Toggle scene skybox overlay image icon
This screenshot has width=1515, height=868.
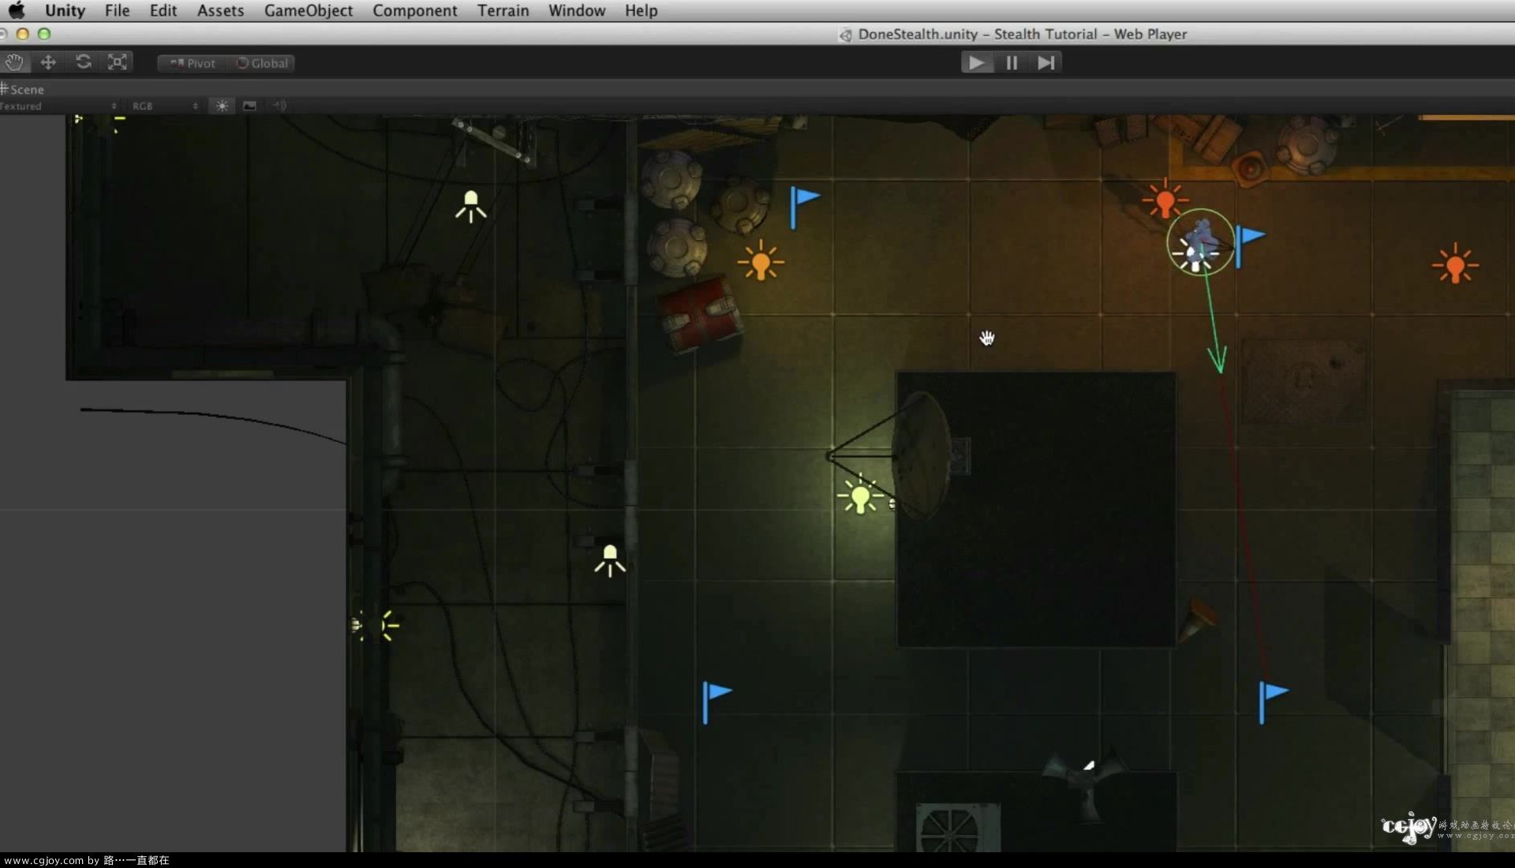pos(249,106)
